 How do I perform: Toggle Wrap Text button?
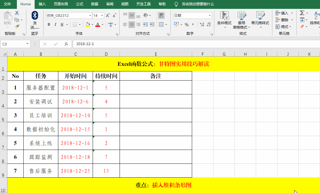[x=161, y=15]
